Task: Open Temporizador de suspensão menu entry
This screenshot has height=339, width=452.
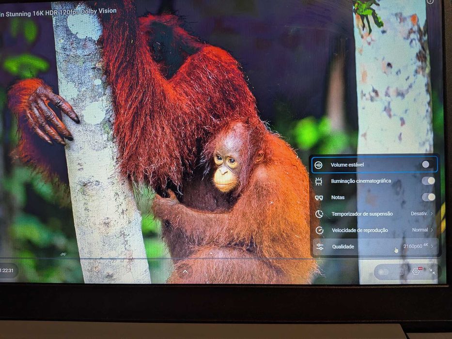Action: (x=375, y=214)
